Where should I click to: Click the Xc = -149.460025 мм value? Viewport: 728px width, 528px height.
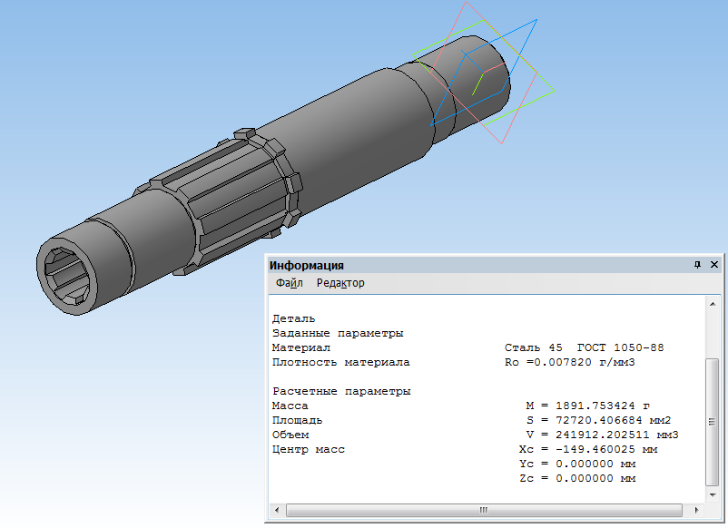pos(588,449)
